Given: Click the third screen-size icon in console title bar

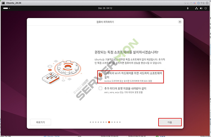Looking at the screenshot, I should coord(191,3).
